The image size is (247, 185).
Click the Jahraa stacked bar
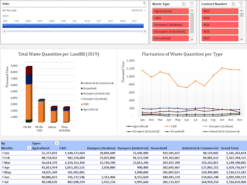coord(54,114)
